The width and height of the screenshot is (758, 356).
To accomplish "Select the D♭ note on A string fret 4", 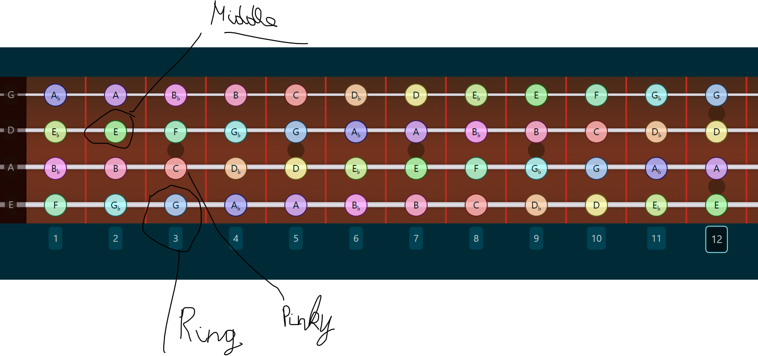I will 236,168.
